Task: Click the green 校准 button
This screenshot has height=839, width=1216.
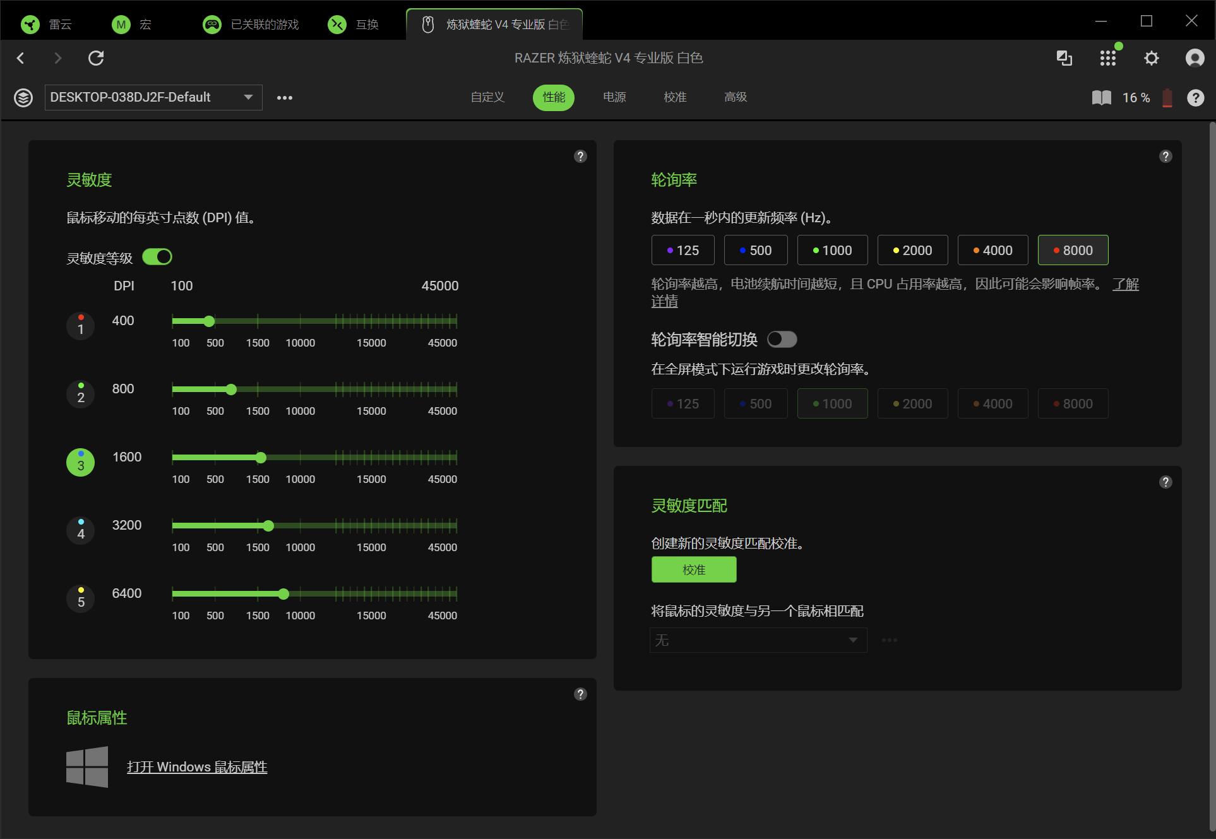Action: [x=694, y=569]
